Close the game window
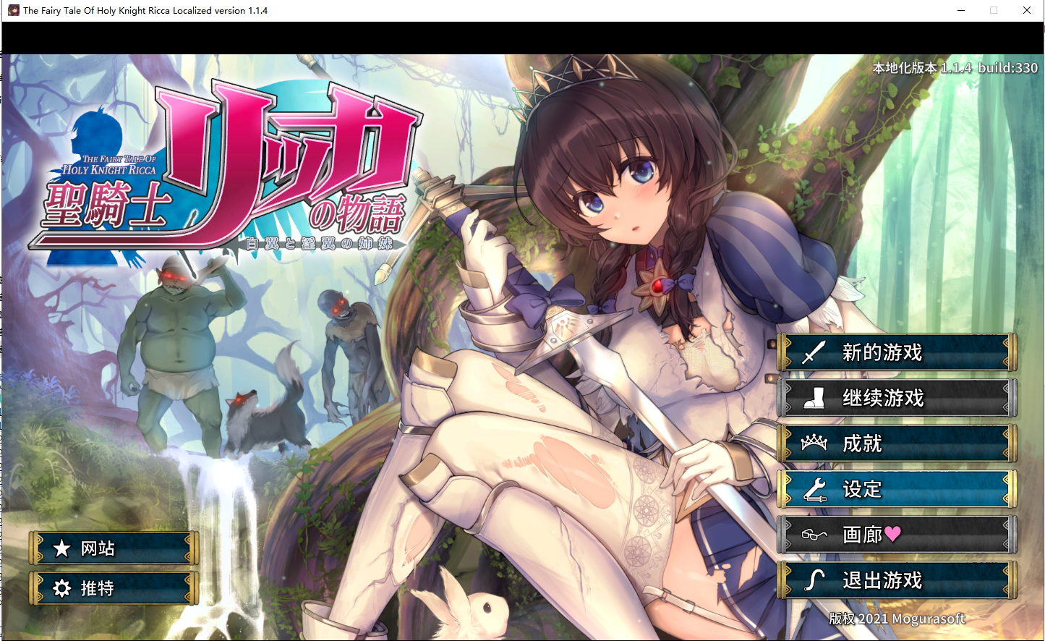 (1027, 10)
